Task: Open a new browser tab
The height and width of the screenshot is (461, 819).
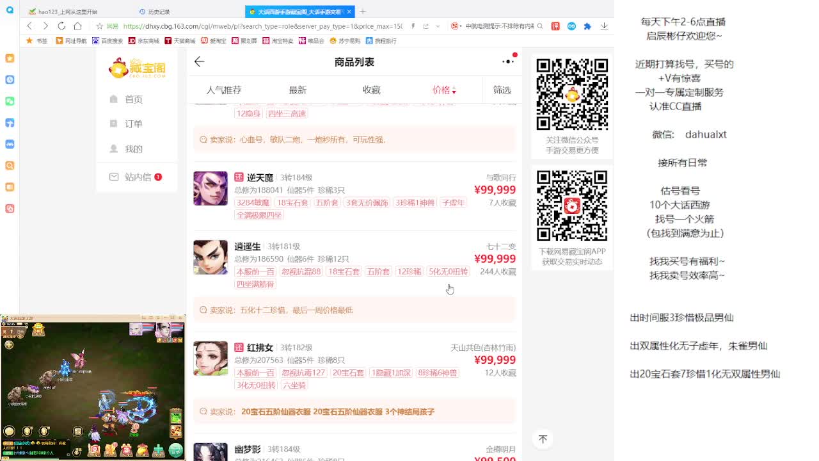Action: 363,12
